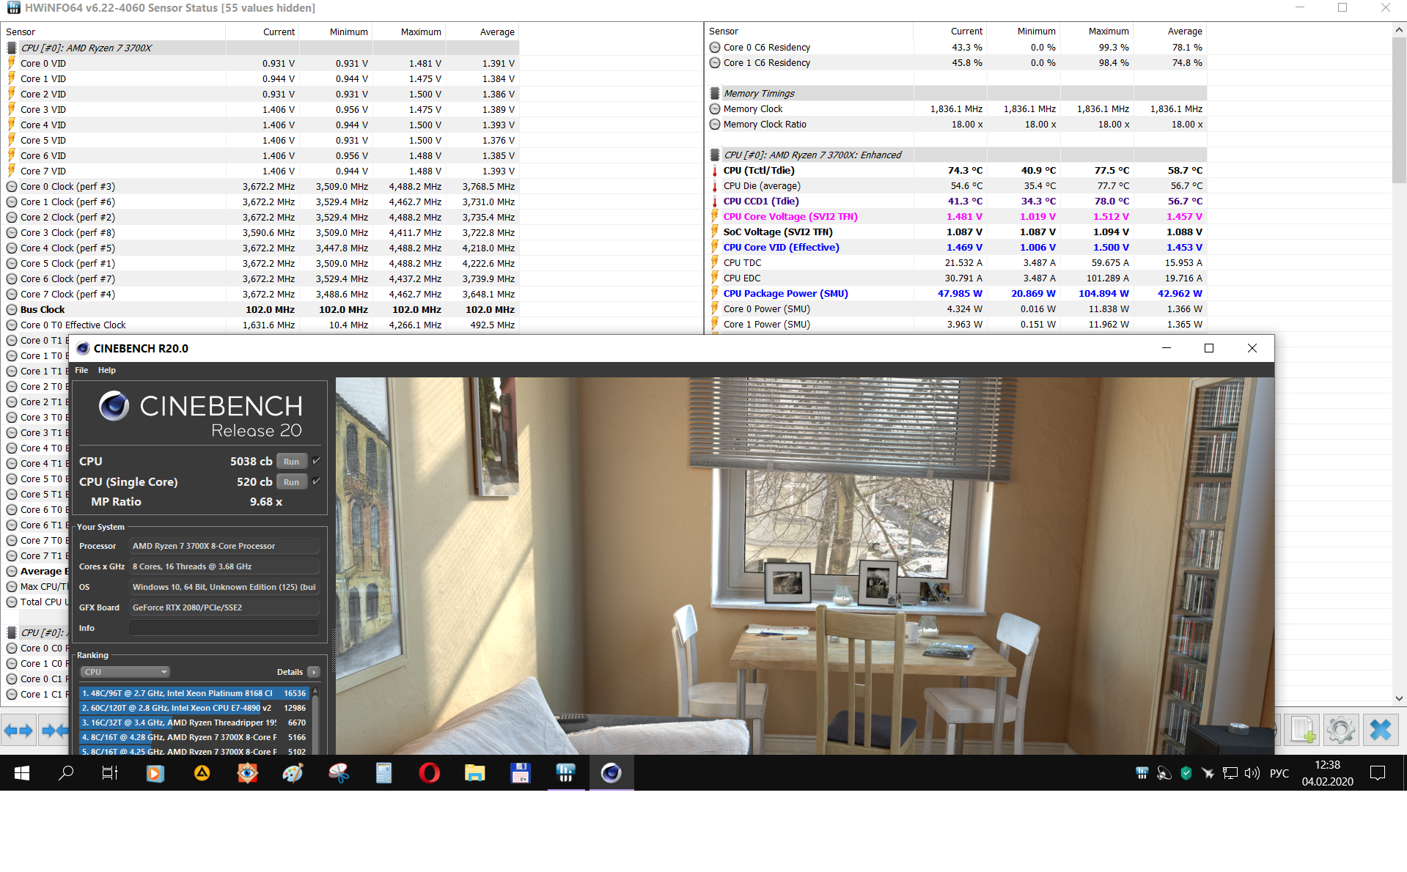The width and height of the screenshot is (1407, 872).
Task: Open File Explorer from the taskbar
Action: coord(475,773)
